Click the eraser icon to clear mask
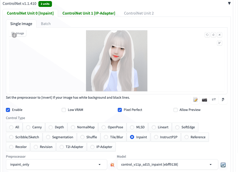Viewport: 238px width, 172px height. [213, 35]
